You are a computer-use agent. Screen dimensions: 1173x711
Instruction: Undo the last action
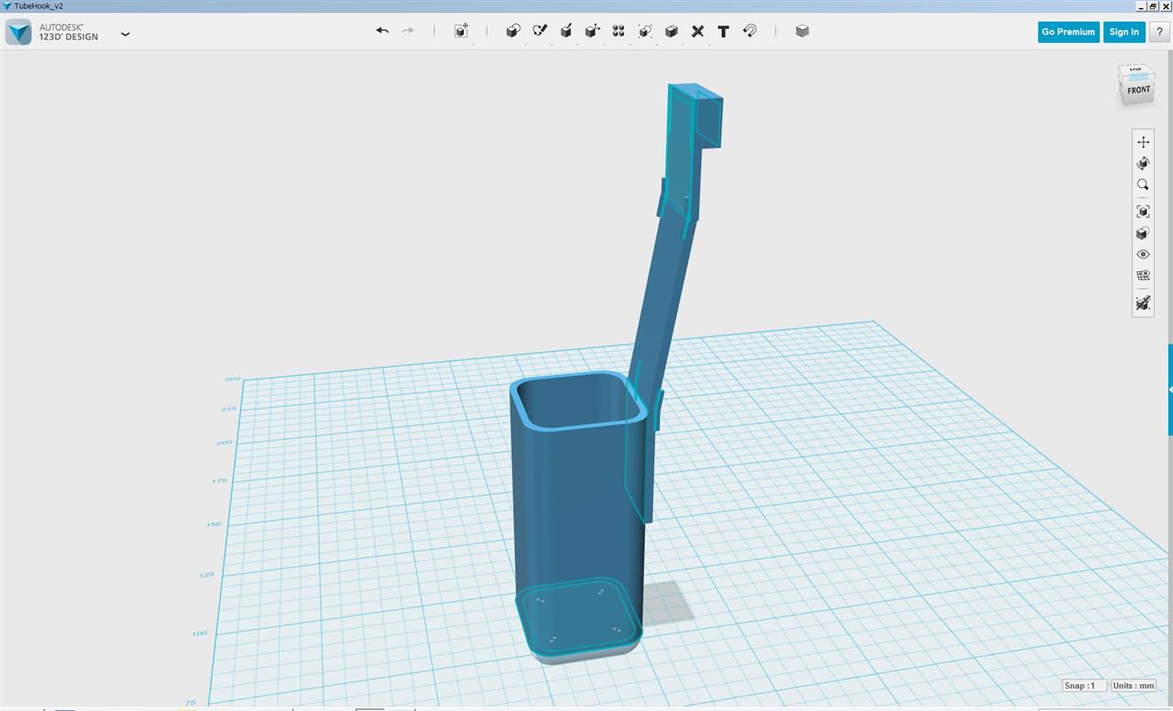(382, 31)
